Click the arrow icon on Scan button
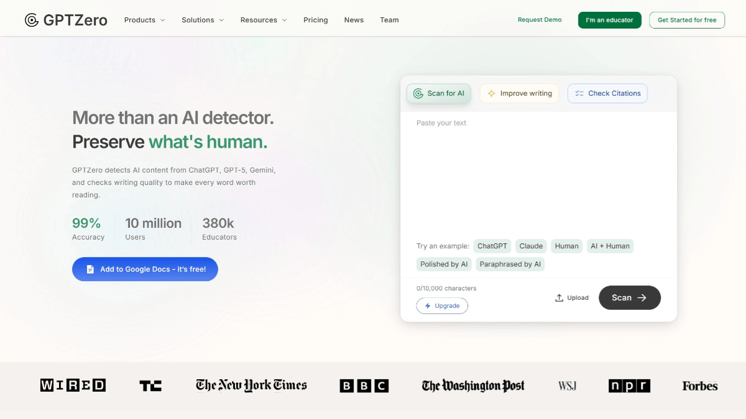Screen dimensions: 746x419 642,298
